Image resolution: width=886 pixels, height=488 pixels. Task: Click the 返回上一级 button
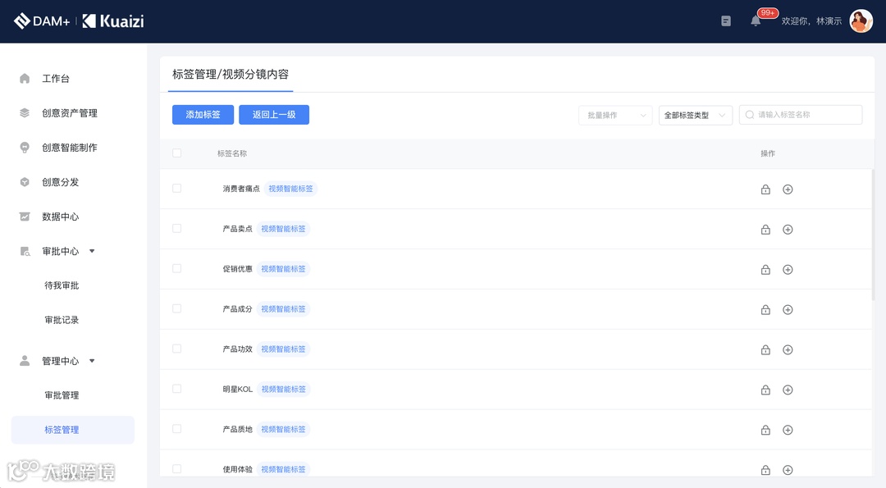click(x=274, y=115)
